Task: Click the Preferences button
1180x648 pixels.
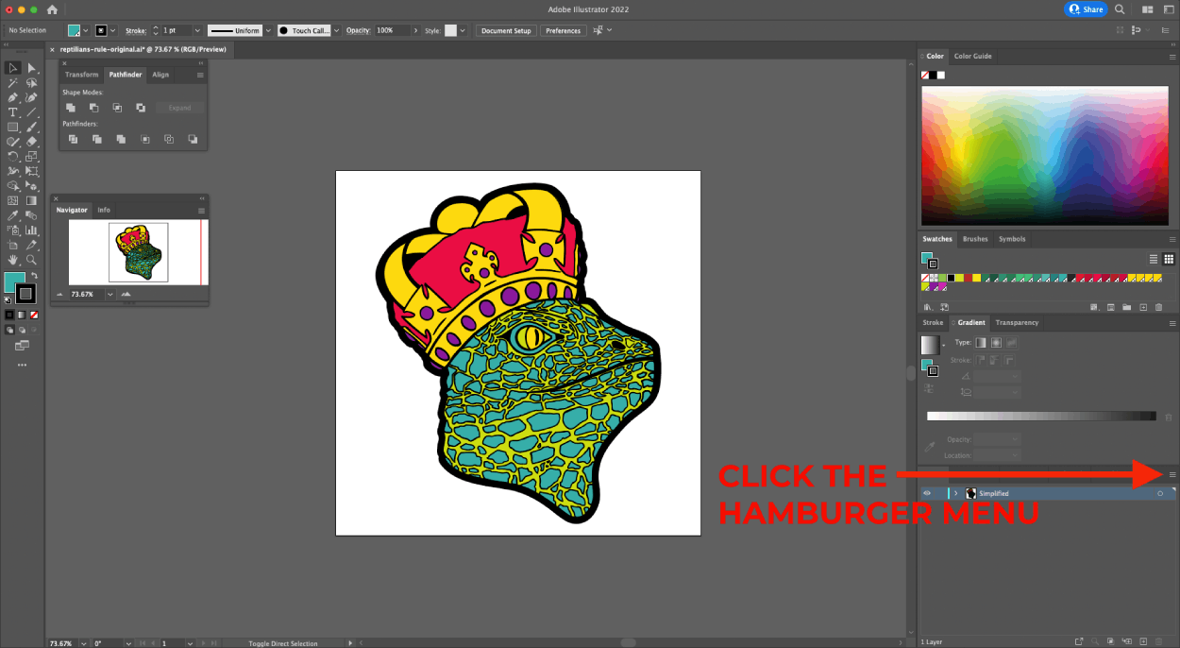Action: tap(563, 29)
